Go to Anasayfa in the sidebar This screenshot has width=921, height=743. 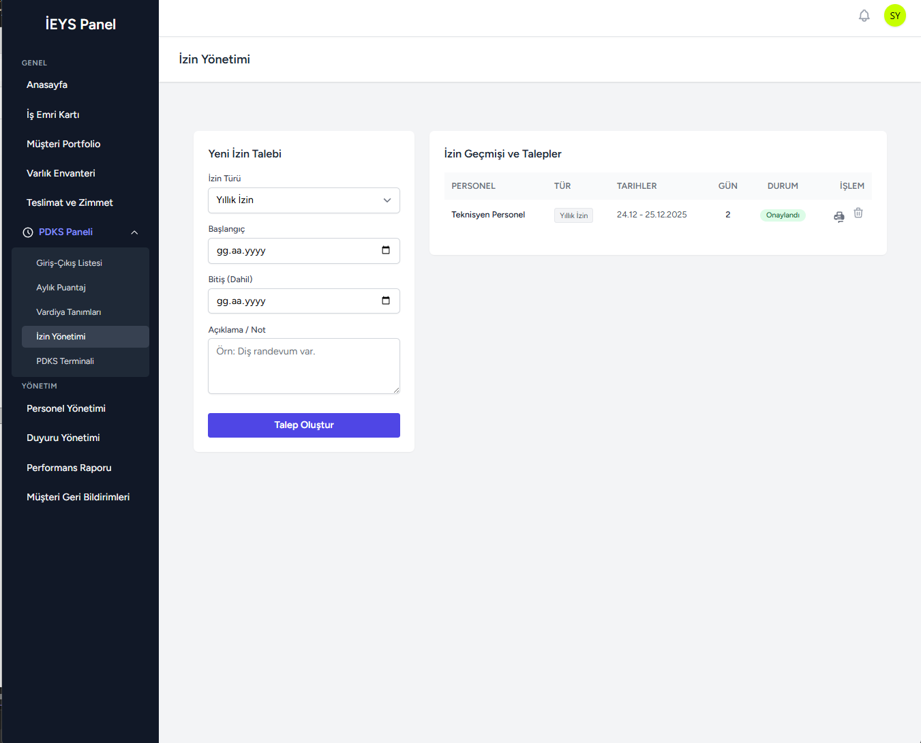tap(47, 85)
